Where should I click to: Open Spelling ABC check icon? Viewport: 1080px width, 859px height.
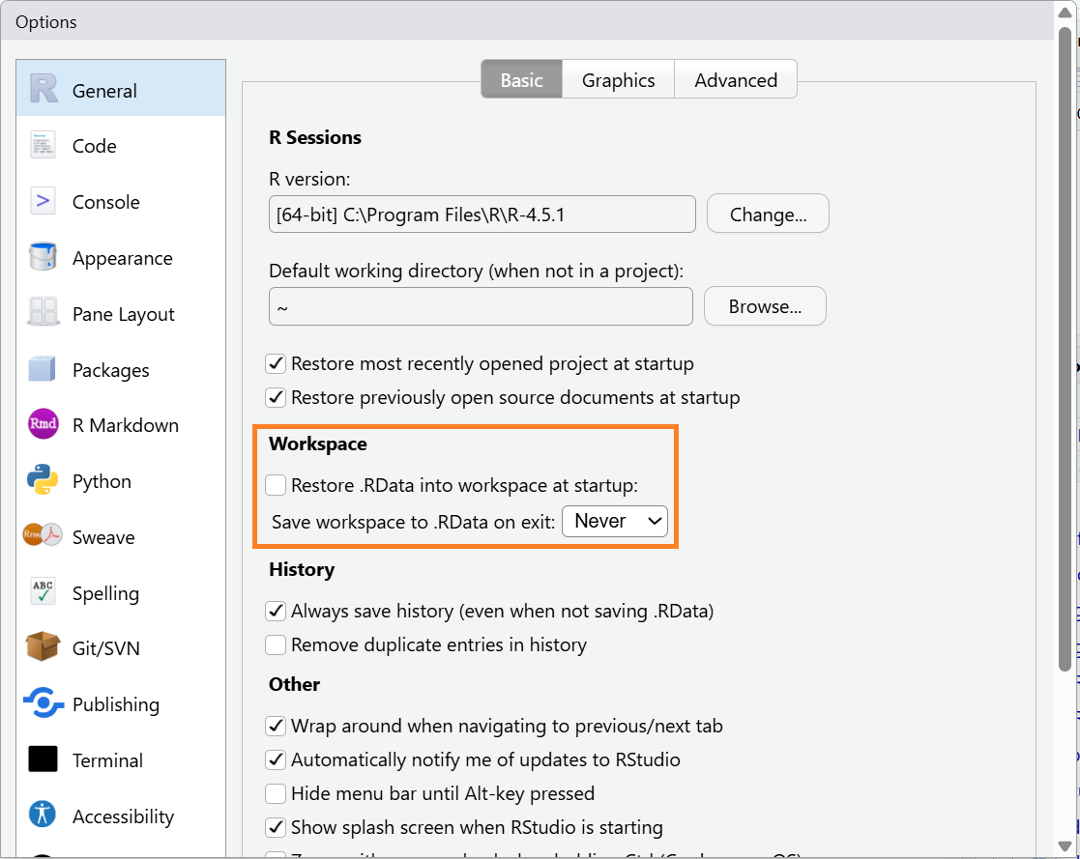[43, 592]
